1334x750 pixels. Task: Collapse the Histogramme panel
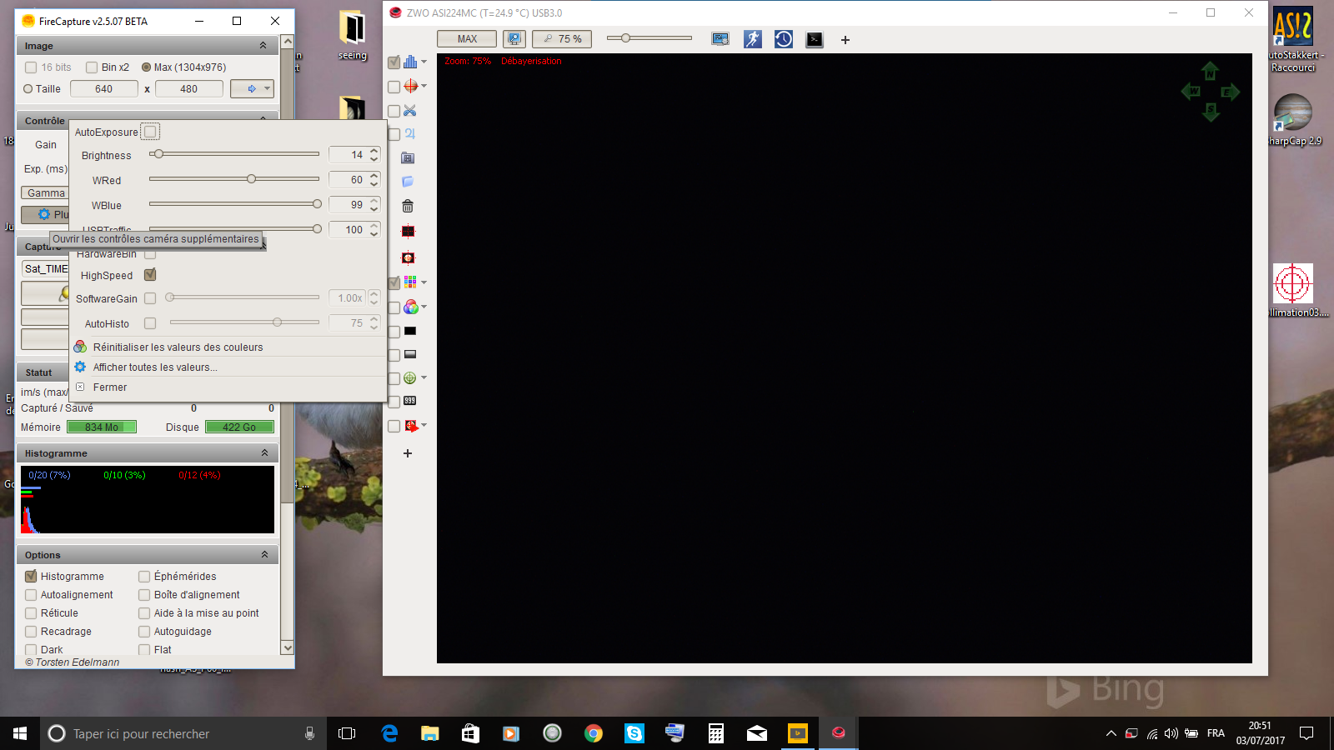(265, 452)
